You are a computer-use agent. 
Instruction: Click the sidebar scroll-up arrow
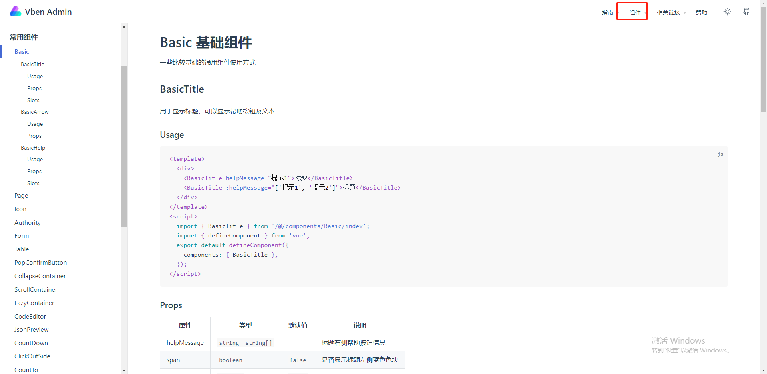[124, 27]
